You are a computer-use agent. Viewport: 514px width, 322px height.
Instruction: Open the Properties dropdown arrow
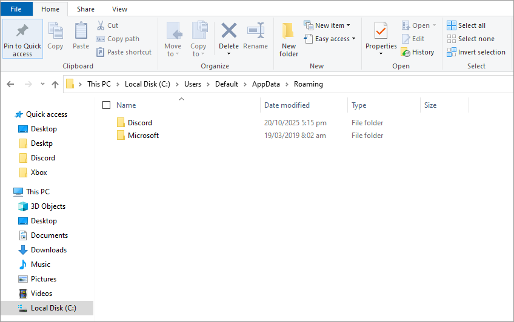(x=381, y=54)
